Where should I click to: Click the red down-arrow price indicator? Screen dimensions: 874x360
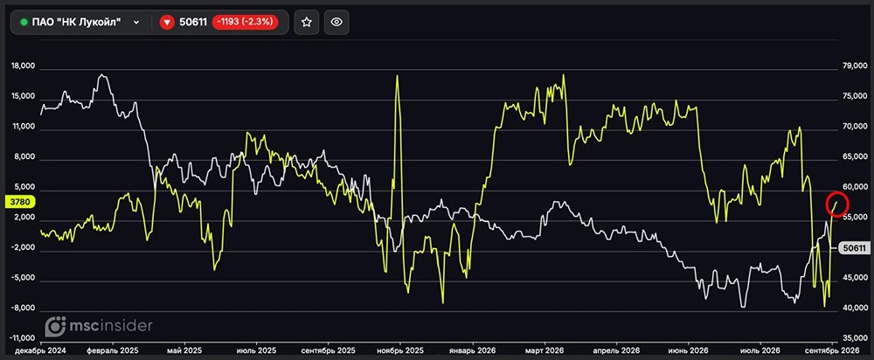pos(167,23)
